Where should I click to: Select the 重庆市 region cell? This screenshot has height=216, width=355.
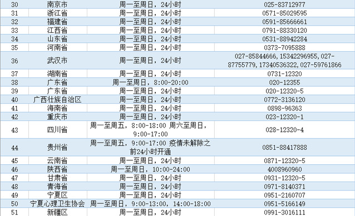click(57, 117)
